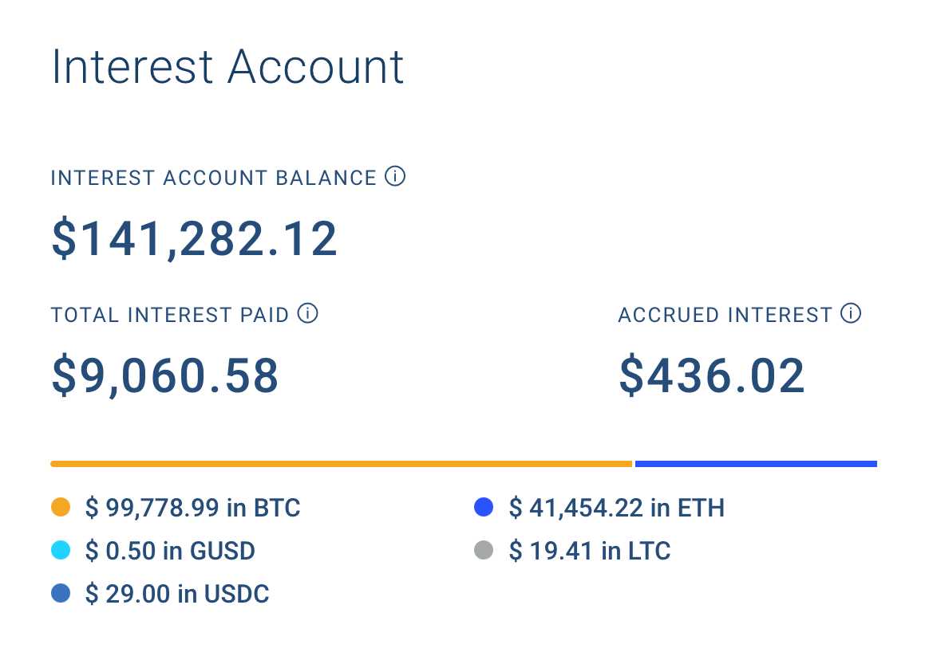Click the $9,060.58 total interest amount
The height and width of the screenshot is (652, 929).
tap(164, 375)
